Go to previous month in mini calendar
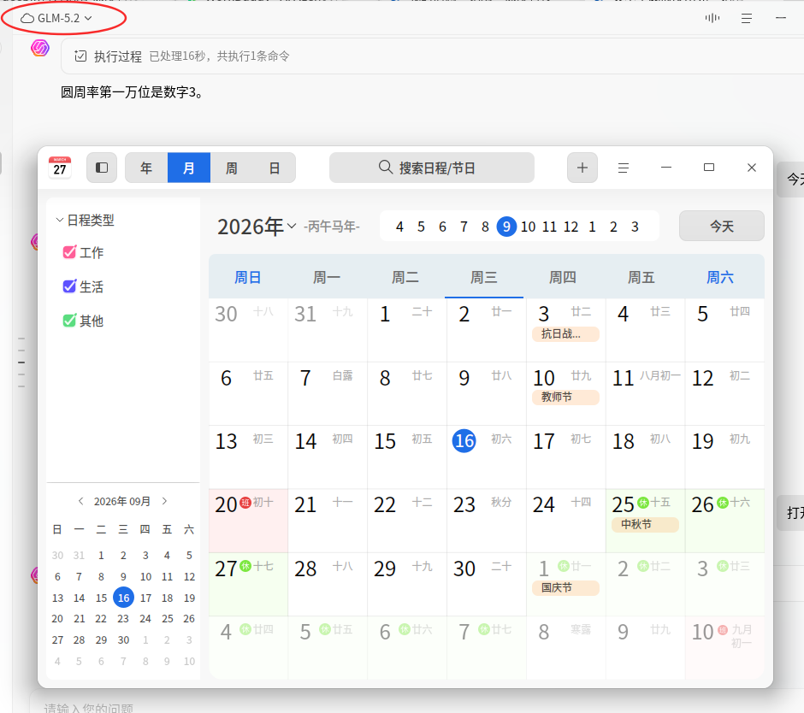This screenshot has height=713, width=804. [80, 501]
